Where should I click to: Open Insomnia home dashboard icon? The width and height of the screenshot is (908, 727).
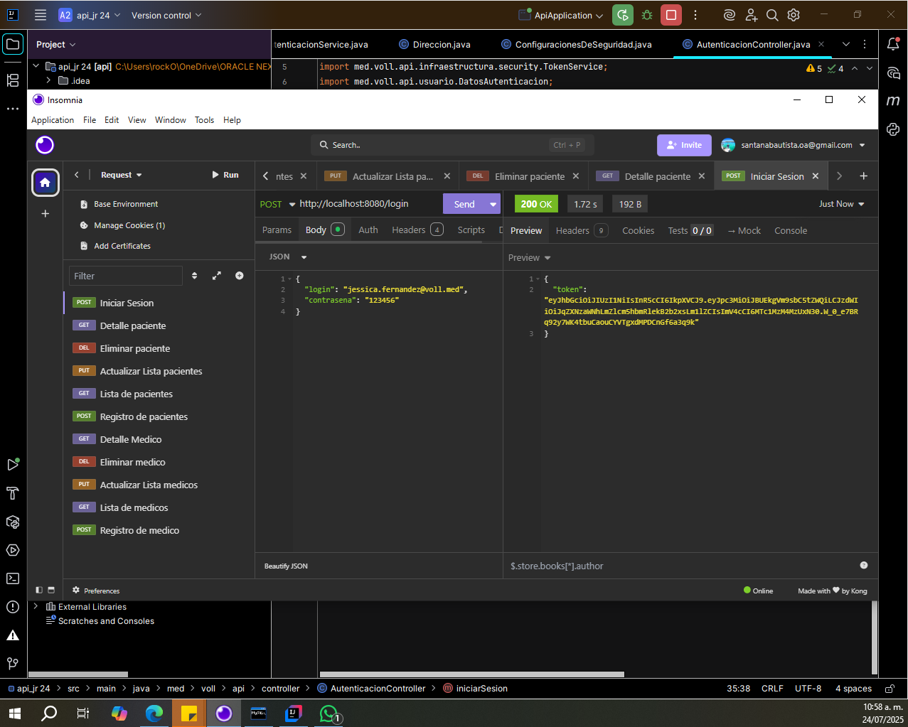click(x=45, y=183)
